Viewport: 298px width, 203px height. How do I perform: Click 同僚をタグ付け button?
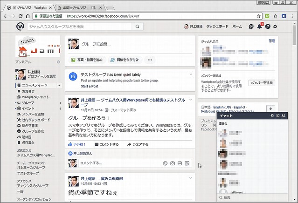(125, 60)
